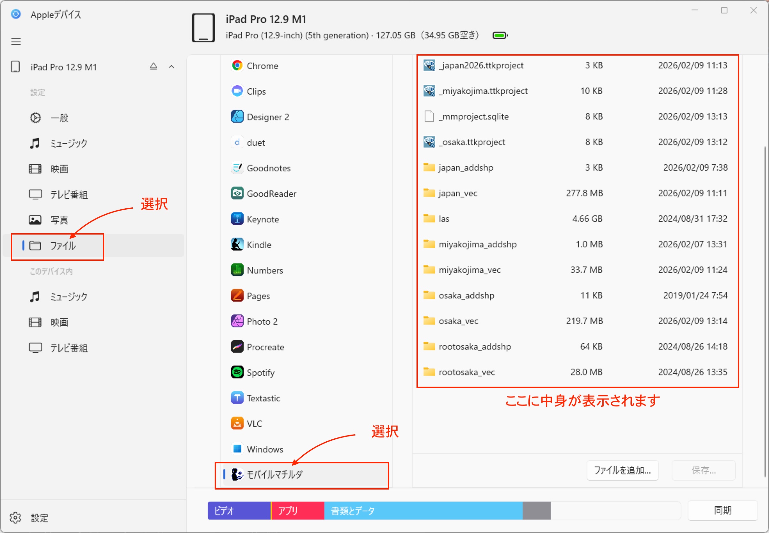Open 設定 at the sidebar bottom
The width and height of the screenshot is (769, 533).
[x=39, y=518]
